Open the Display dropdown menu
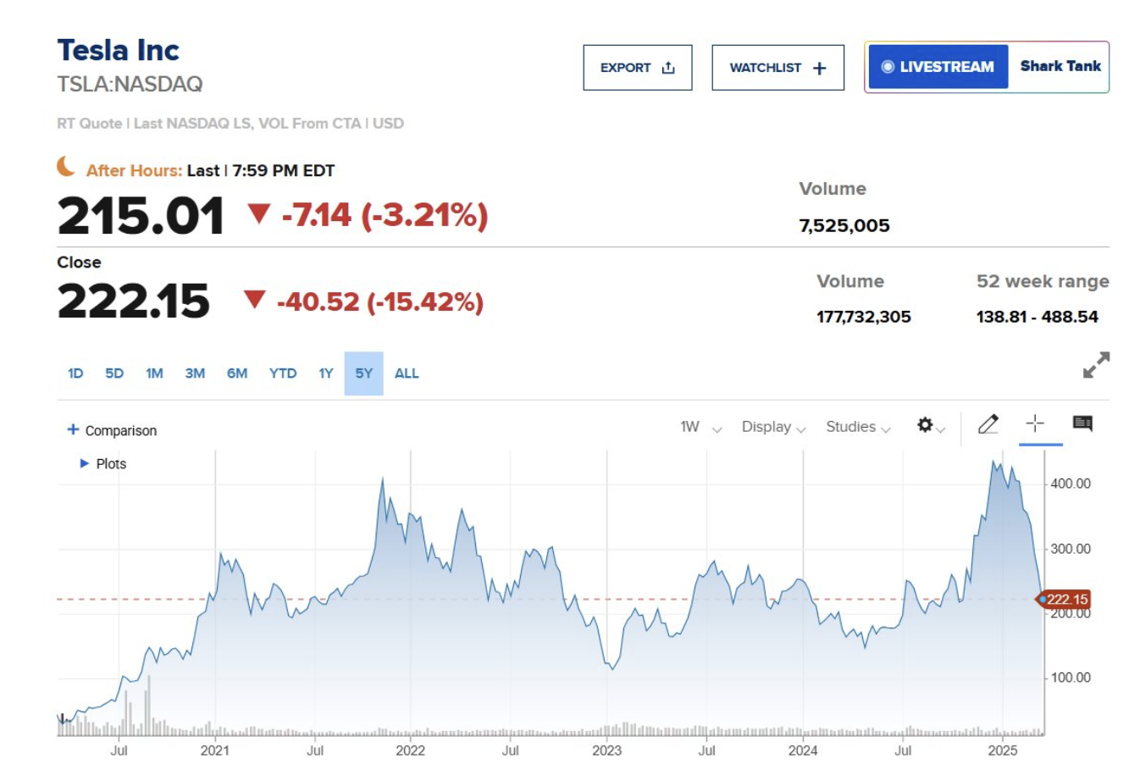The width and height of the screenshot is (1140, 769). pyautogui.click(x=772, y=428)
